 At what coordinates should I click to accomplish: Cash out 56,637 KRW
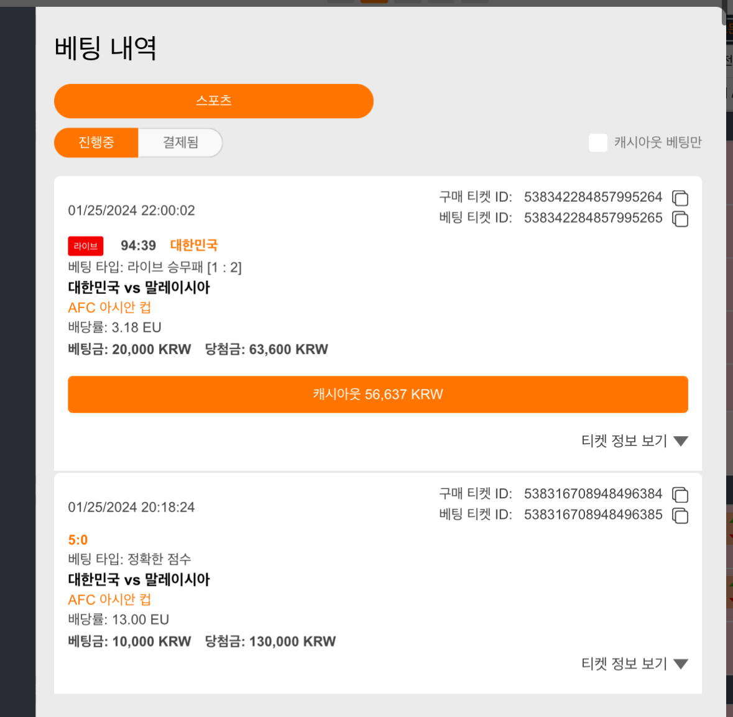tap(378, 395)
